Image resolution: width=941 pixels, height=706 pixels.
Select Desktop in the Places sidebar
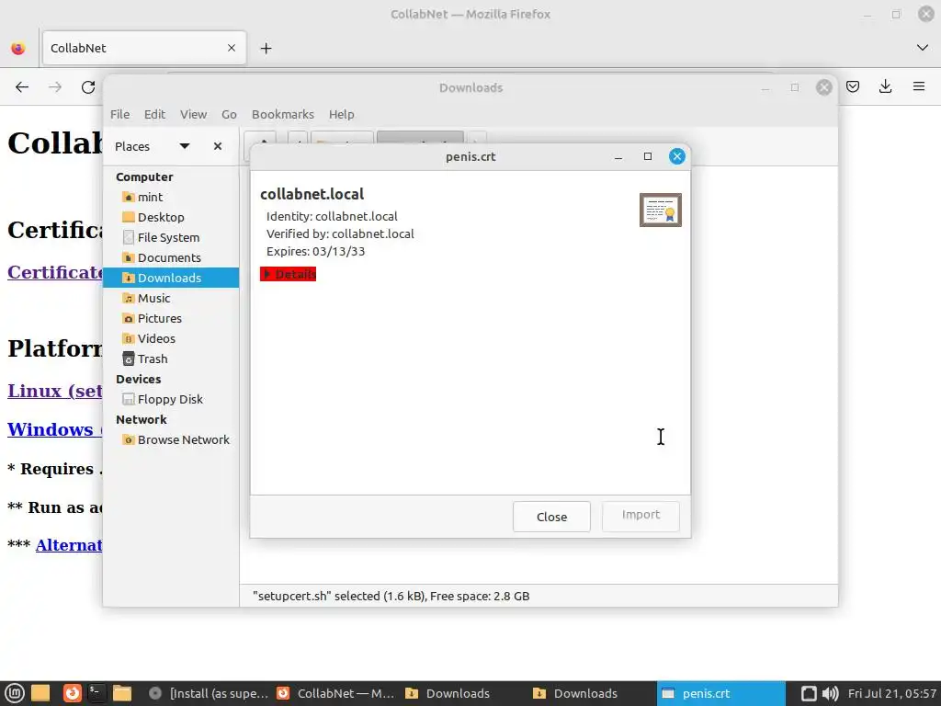pyautogui.click(x=171, y=217)
